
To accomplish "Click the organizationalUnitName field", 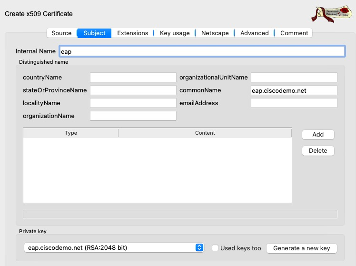I will 294,78.
